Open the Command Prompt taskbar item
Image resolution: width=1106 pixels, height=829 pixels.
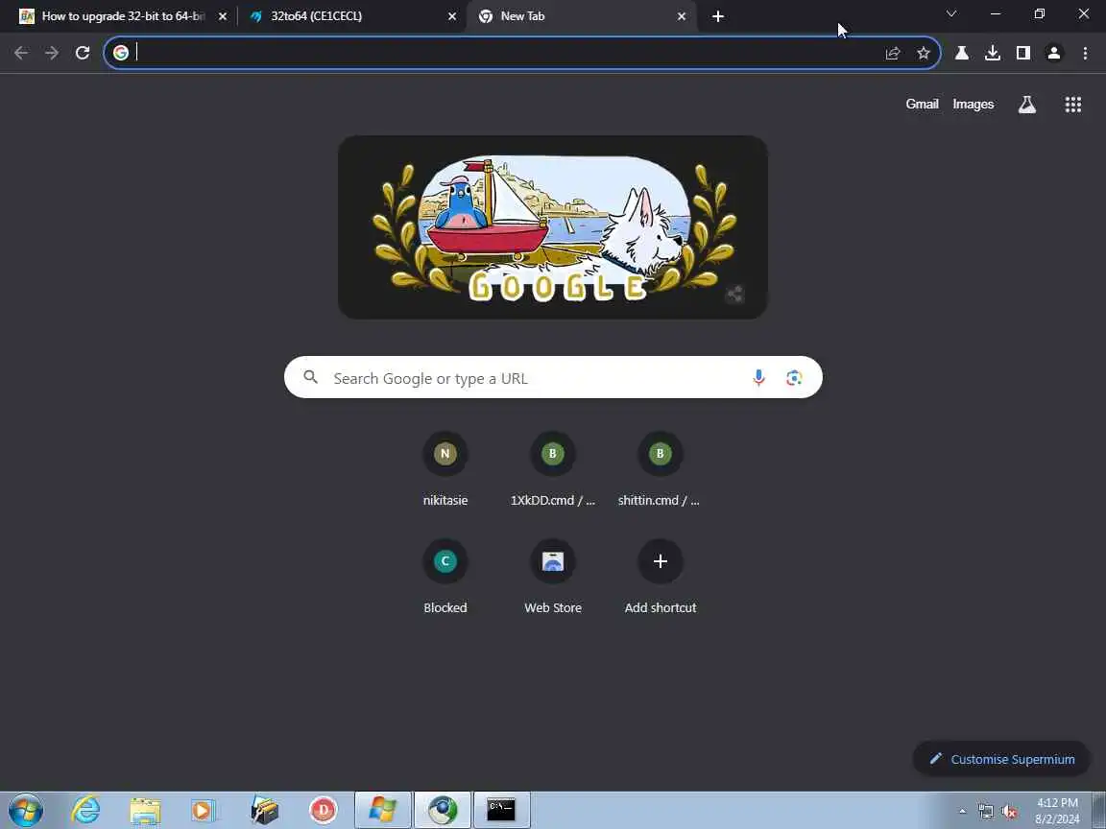[501, 810]
